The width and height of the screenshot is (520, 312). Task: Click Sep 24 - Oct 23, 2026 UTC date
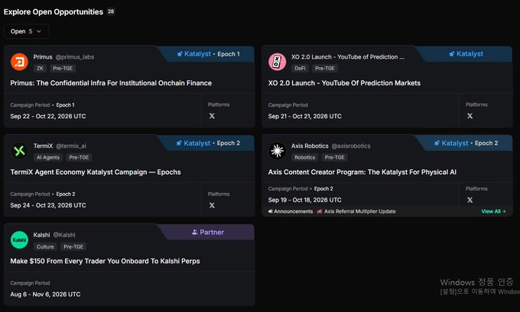48,205
